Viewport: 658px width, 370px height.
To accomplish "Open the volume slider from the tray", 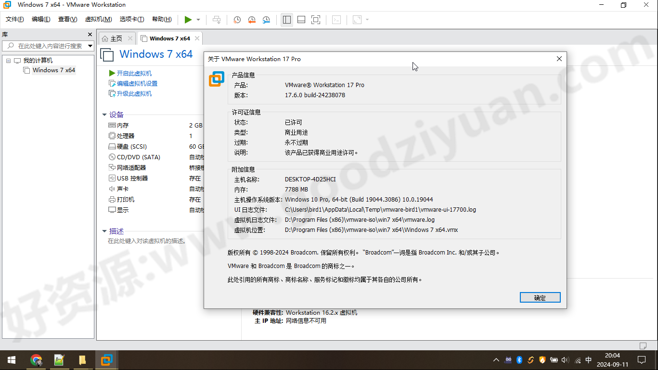I will click(x=564, y=359).
